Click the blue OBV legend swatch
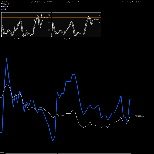Viewport: 154px width, 154px height. (2, 9)
